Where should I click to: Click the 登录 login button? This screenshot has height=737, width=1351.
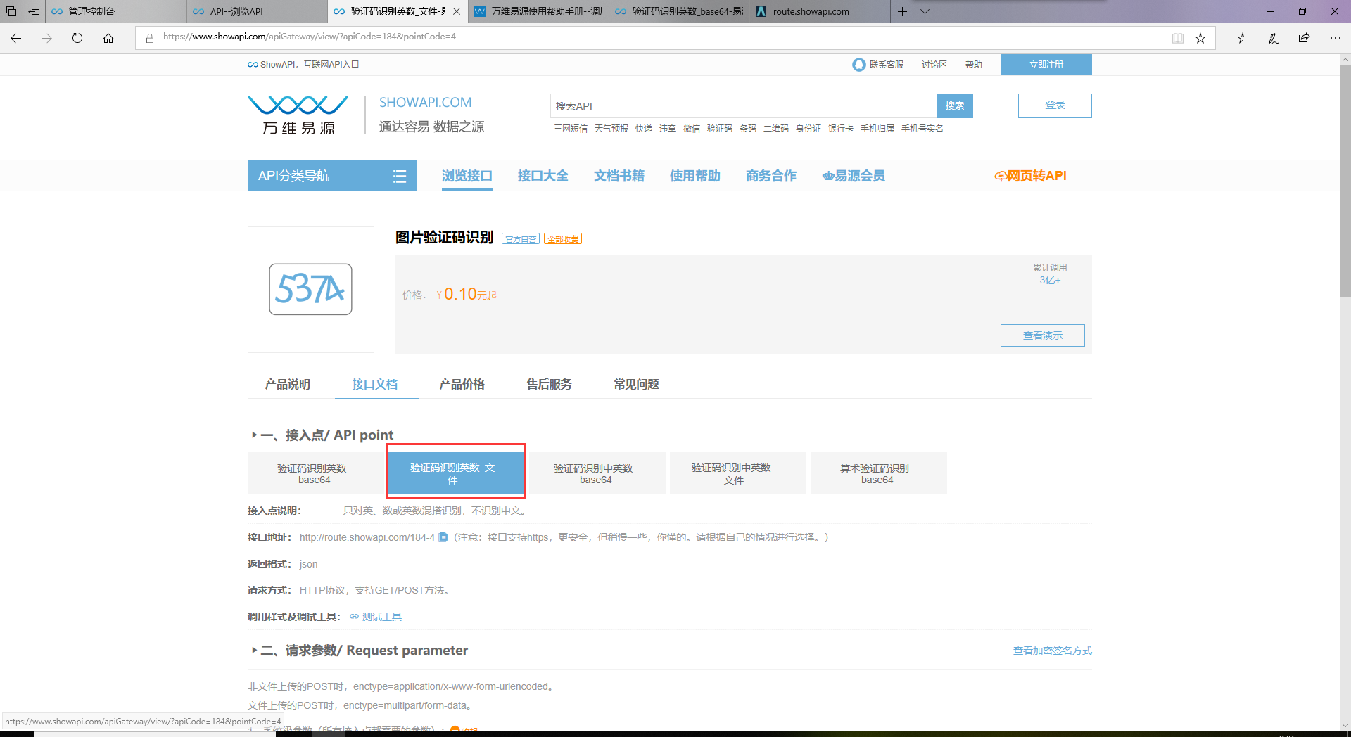coord(1055,105)
